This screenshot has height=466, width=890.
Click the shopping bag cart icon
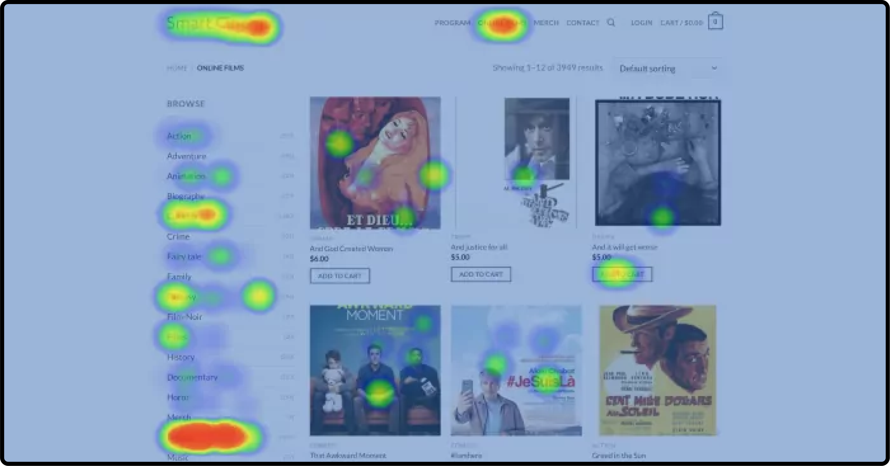[715, 21]
